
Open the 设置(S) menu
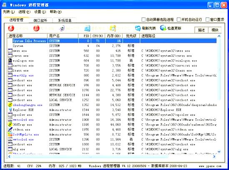pyautogui.click(x=40, y=12)
